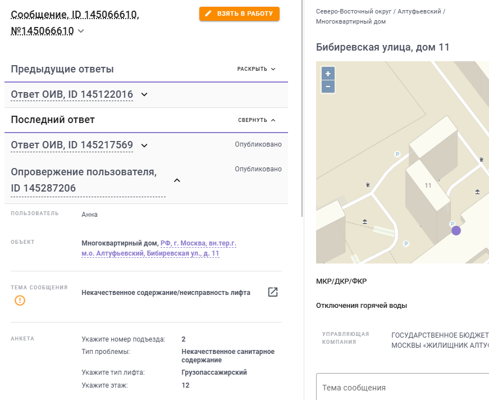Open message topic in external window icon
Viewport: 489px width, 400px height.
point(273,292)
